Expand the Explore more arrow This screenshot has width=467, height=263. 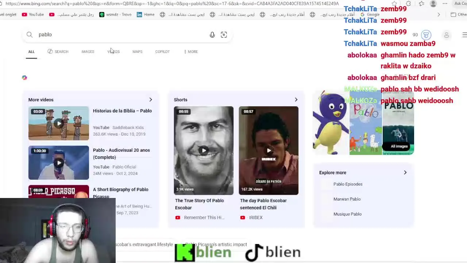405,172
